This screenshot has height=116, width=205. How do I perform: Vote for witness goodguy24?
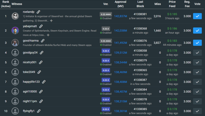[197, 52]
